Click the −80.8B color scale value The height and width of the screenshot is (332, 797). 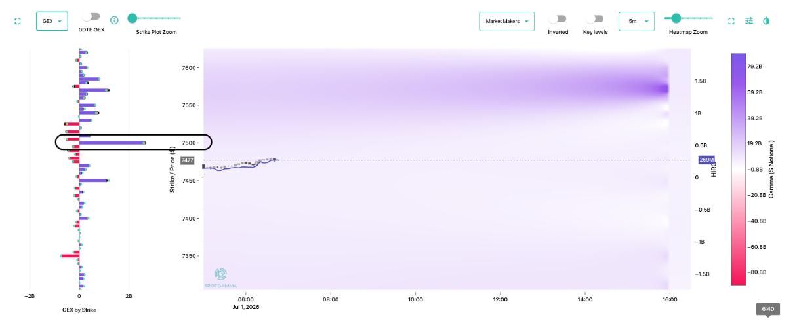757,272
